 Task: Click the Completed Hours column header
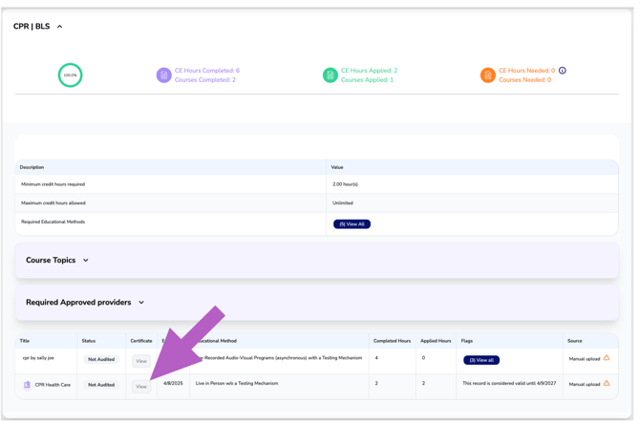pos(392,341)
